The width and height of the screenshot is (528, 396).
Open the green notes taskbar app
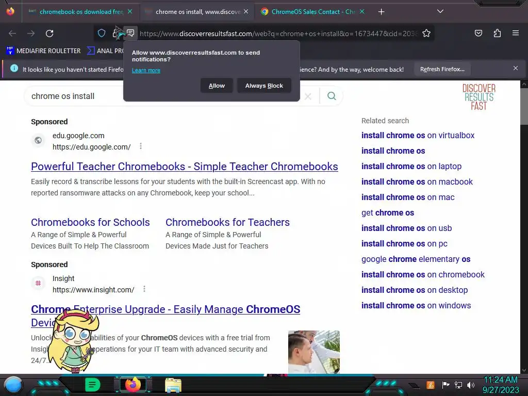93,385
